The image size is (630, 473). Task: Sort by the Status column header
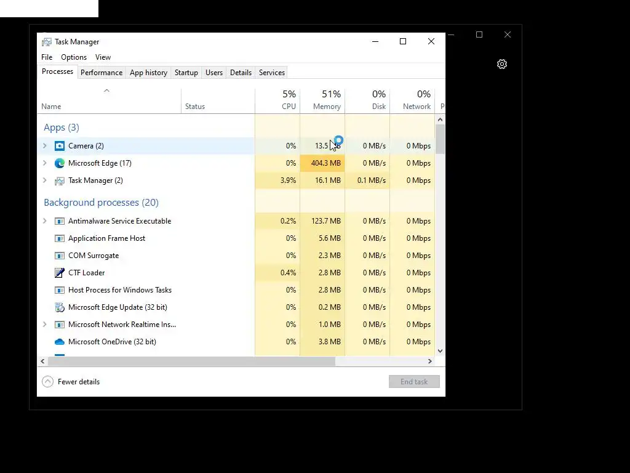coord(218,100)
